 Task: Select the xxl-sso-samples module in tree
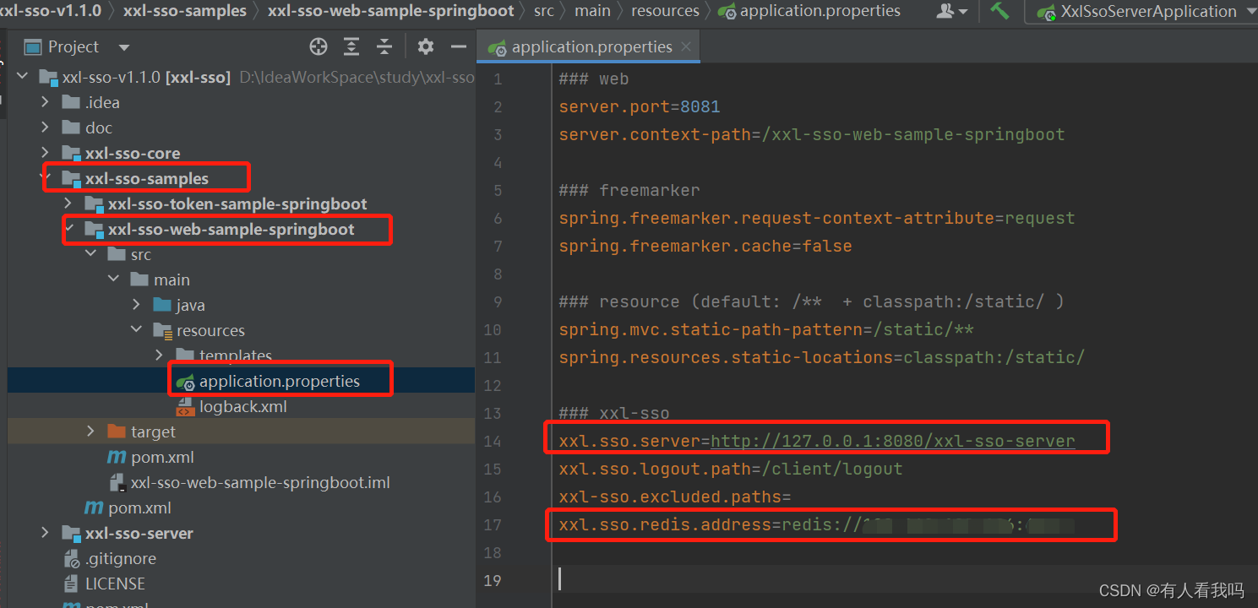pos(147,178)
